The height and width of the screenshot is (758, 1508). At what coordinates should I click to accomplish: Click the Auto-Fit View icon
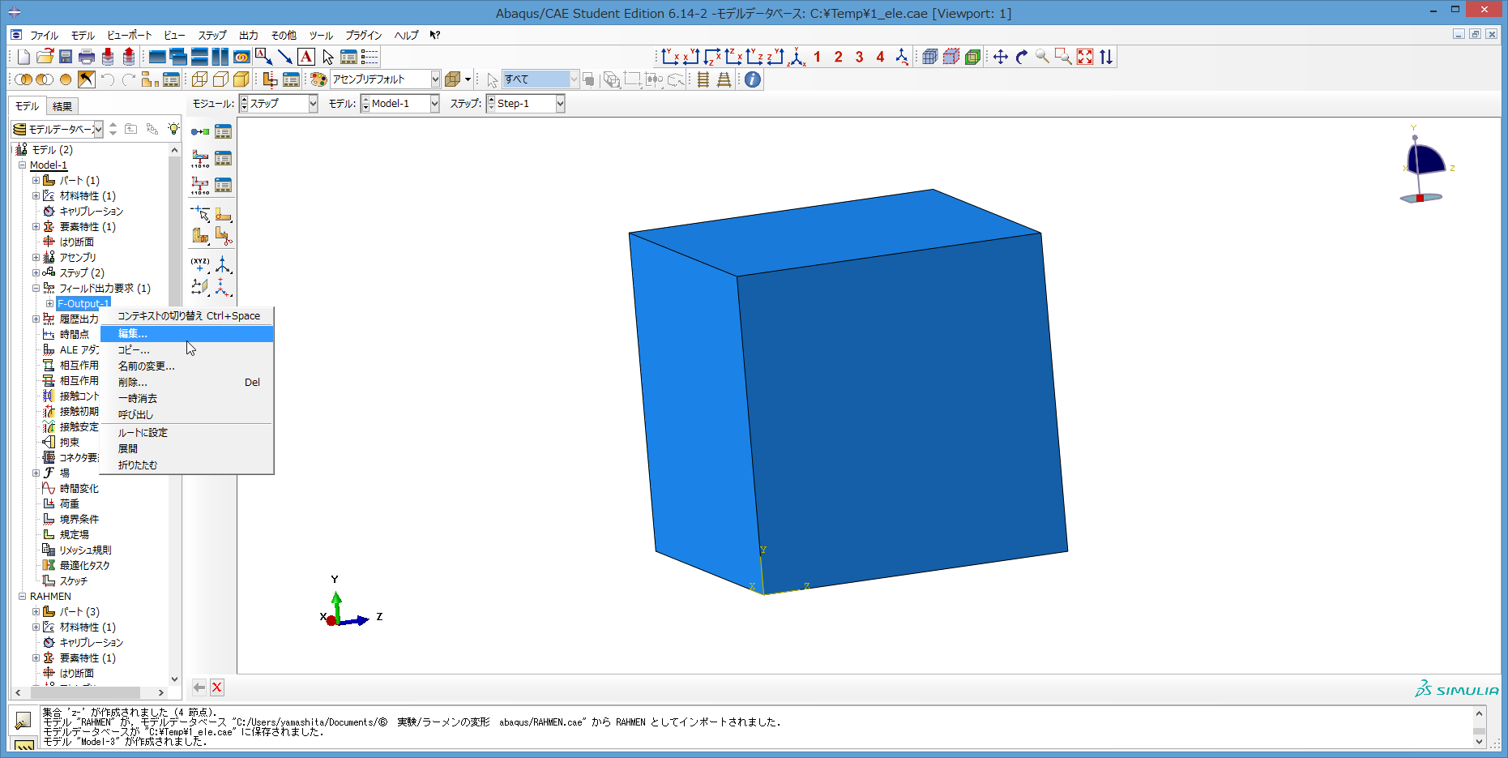point(1085,57)
